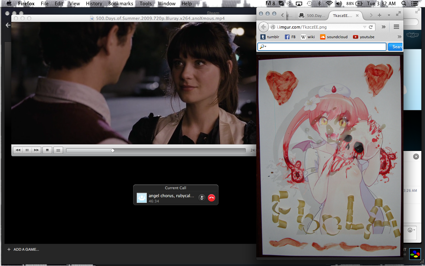Click the AirPlay display icon in menu bar
The image size is (425, 266).
(299, 4)
